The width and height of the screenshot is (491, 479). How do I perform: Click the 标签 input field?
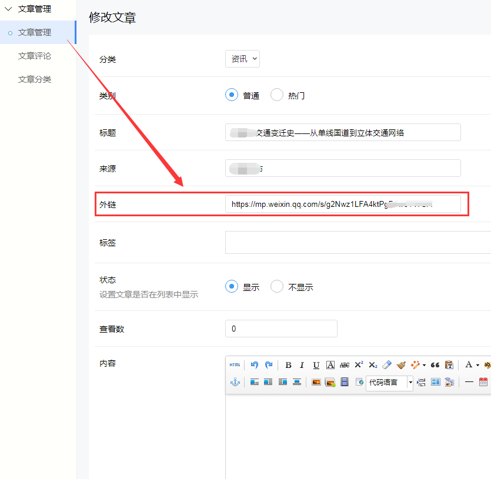click(x=358, y=242)
